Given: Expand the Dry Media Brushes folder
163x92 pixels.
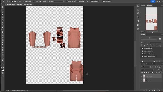Looking at the screenshot, I should tap(141, 51).
